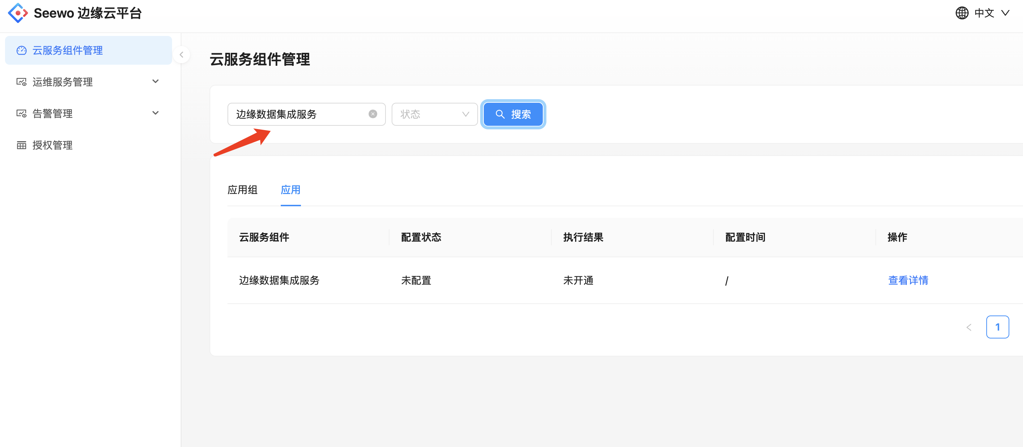Open the 状态 status dropdown
1023x447 pixels.
(x=434, y=114)
